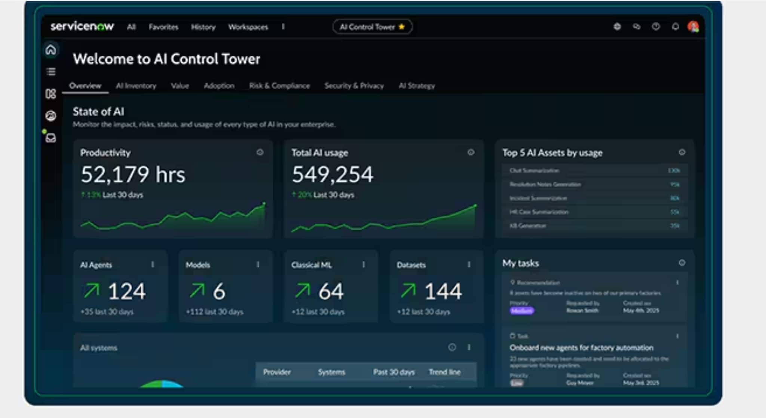The image size is (766, 418).
Task: Click the ServiceNow logo
Action: click(x=82, y=26)
